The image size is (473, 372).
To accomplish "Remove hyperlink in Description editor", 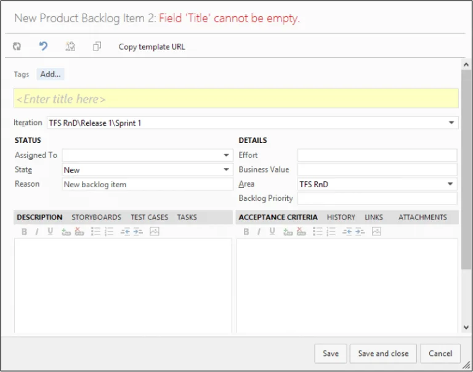I will click(79, 232).
